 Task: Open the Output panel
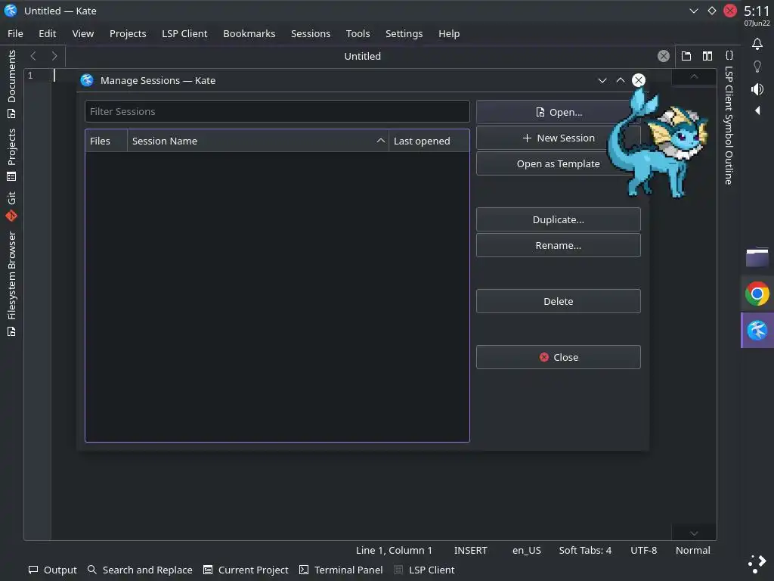pyautogui.click(x=52, y=570)
